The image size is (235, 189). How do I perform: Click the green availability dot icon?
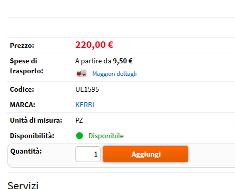click(79, 136)
